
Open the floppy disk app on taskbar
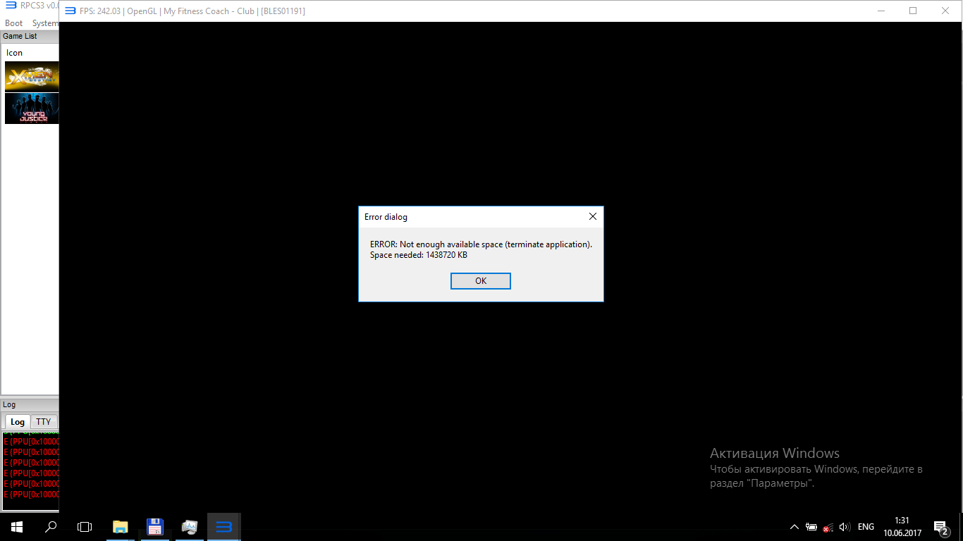tap(155, 527)
